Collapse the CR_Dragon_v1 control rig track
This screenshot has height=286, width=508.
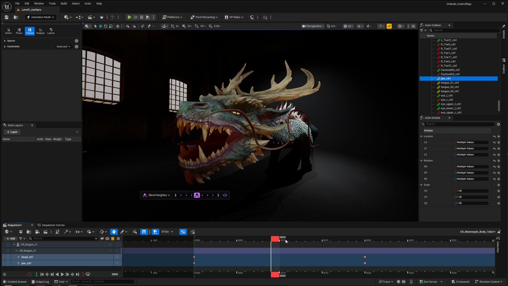coord(16,250)
